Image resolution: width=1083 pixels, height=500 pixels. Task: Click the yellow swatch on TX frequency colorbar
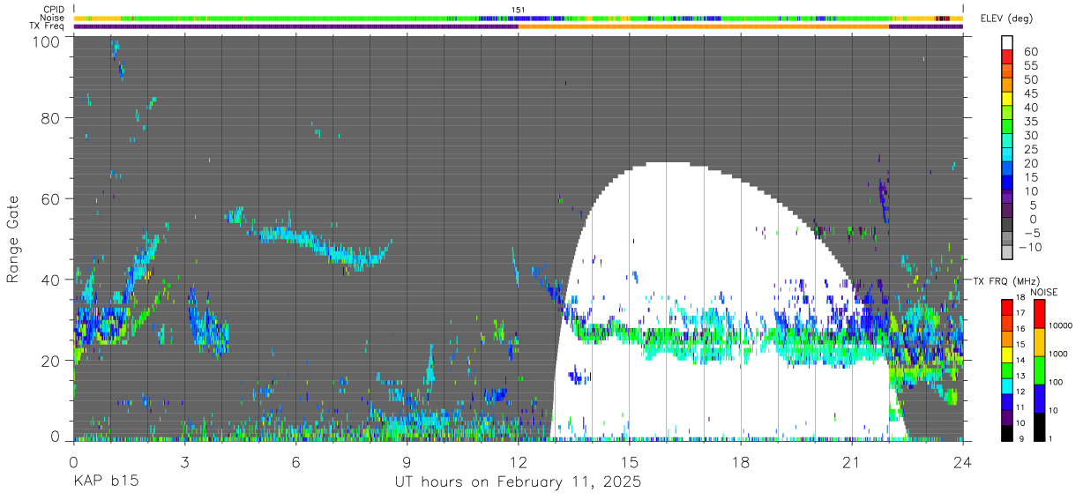1007,354
